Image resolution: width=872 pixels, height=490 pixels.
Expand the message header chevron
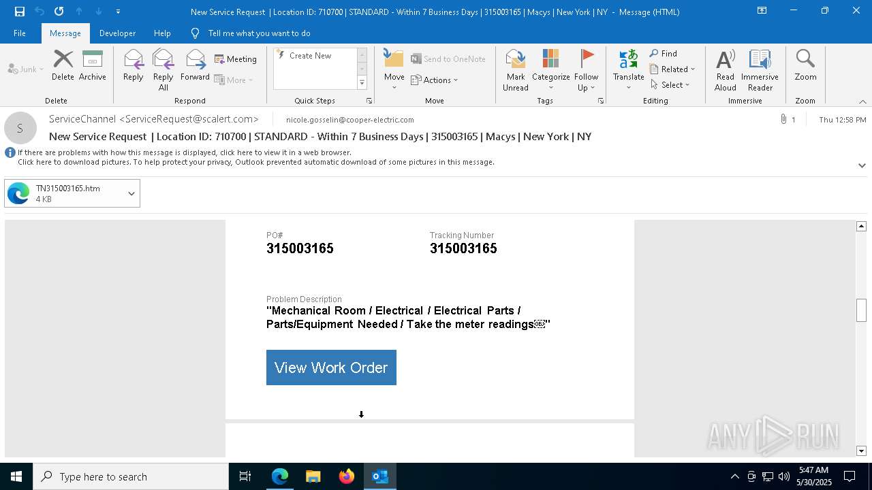862,165
